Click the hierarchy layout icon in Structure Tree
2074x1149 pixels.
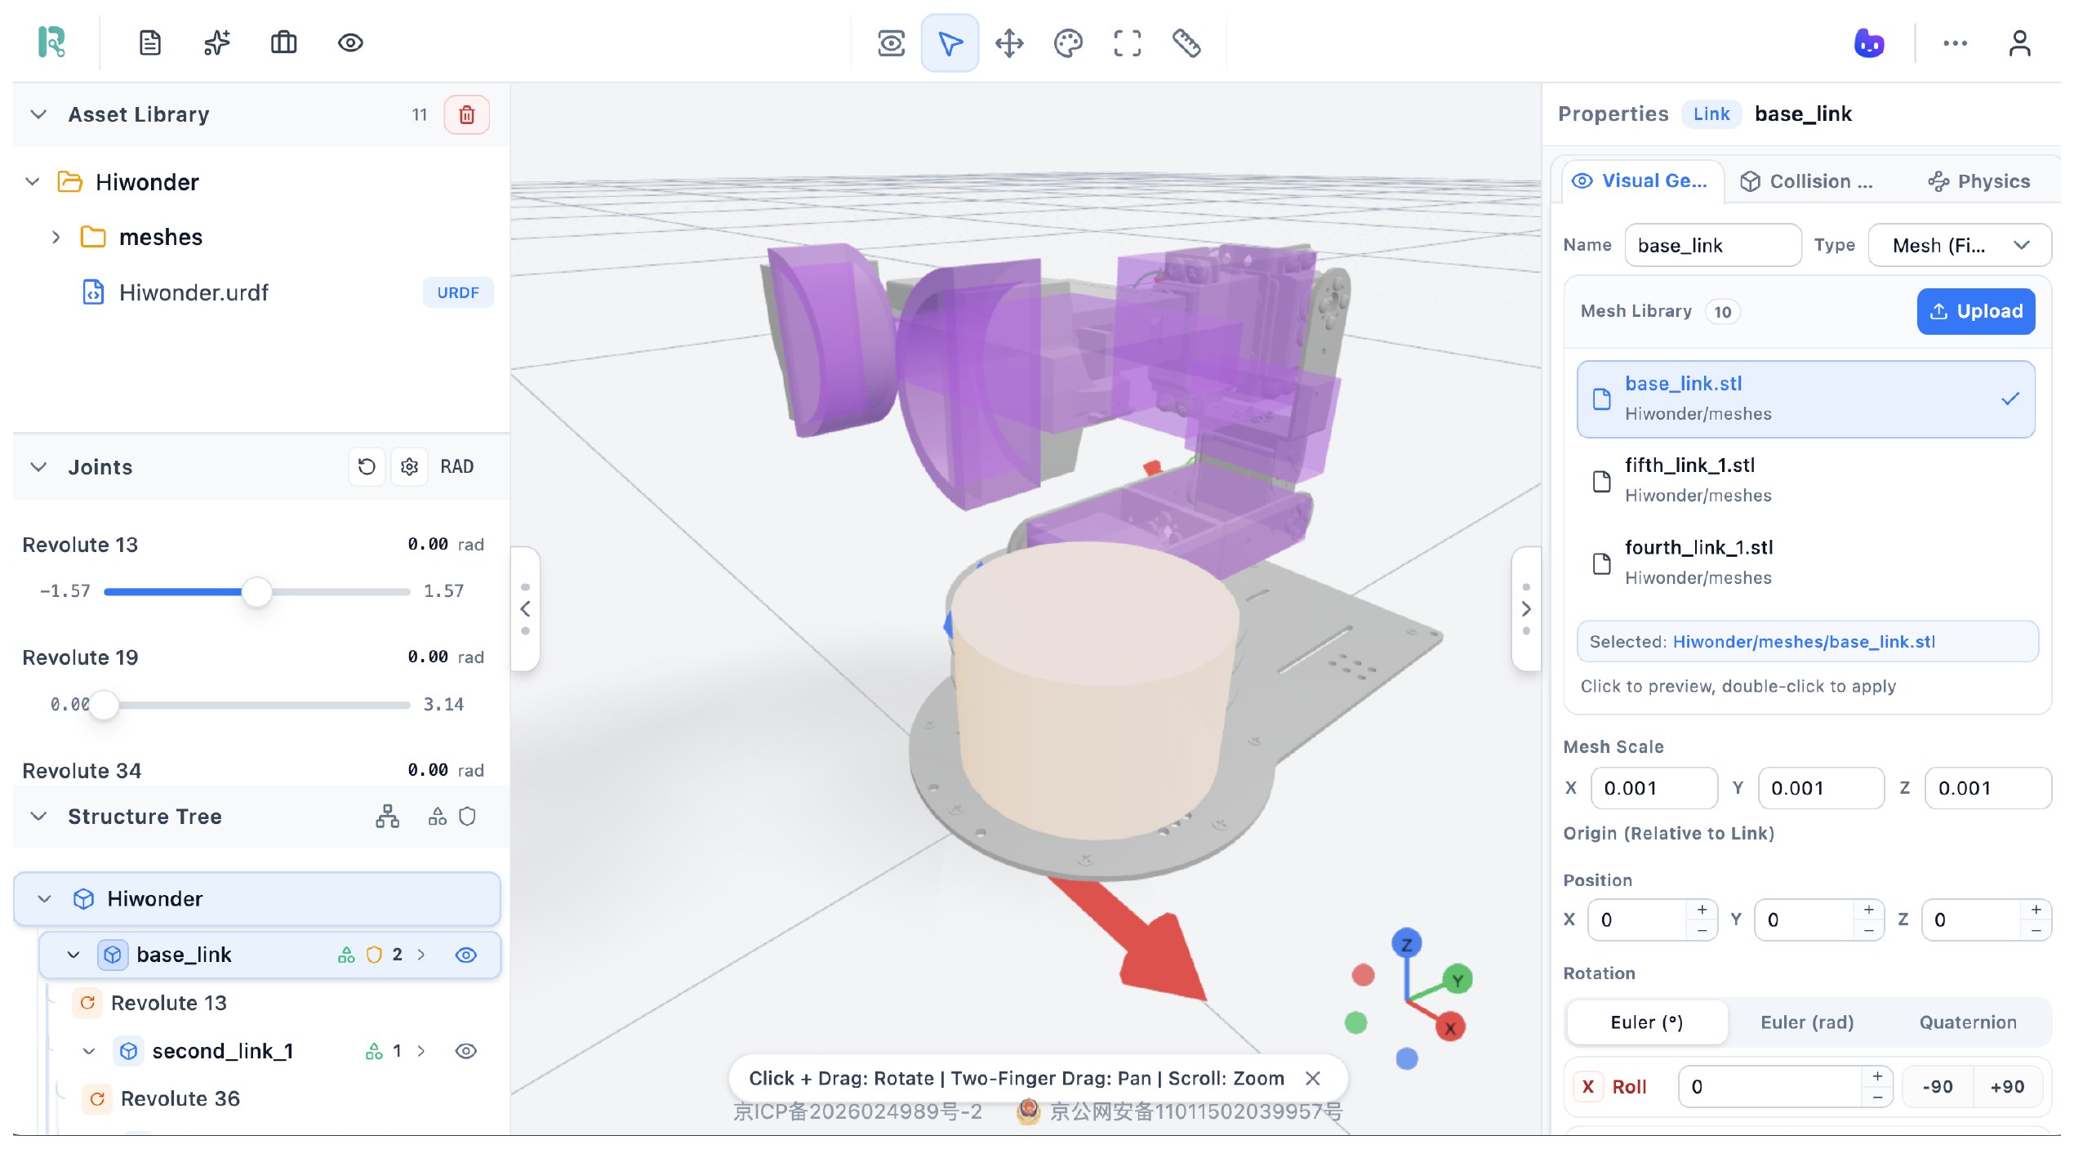(x=387, y=816)
